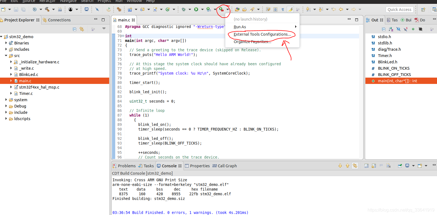Toggle Show Error in Editor icon in Console

tap(355, 166)
